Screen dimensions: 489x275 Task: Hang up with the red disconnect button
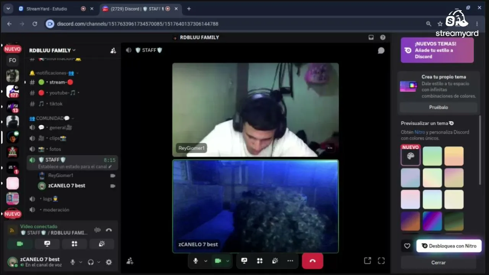coord(313,261)
